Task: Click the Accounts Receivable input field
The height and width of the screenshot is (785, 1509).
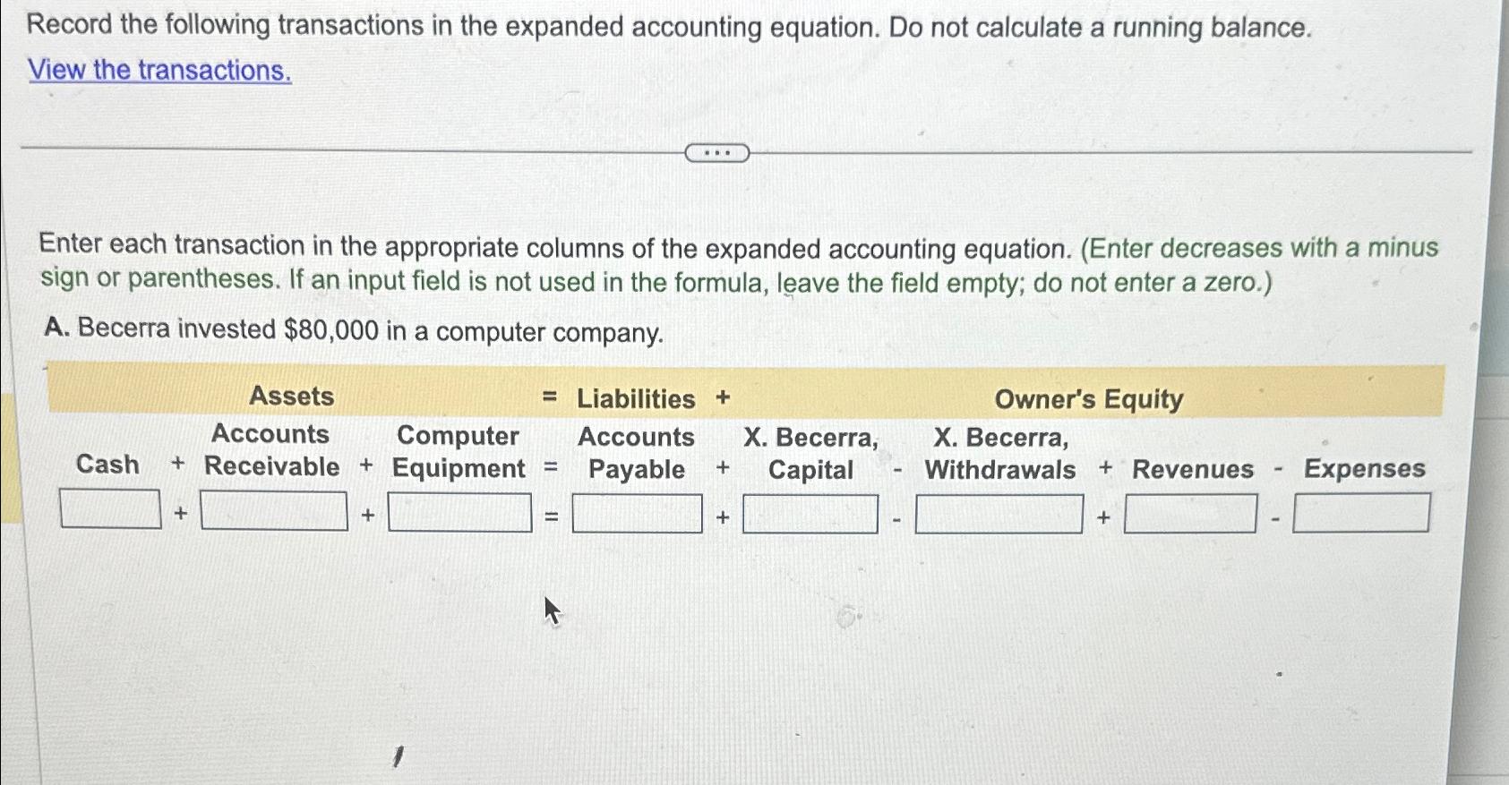Action: tap(272, 511)
